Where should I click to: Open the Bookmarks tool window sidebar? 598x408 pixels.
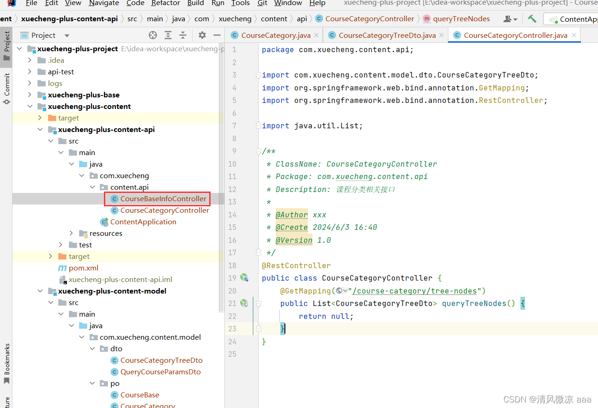pos(6,363)
